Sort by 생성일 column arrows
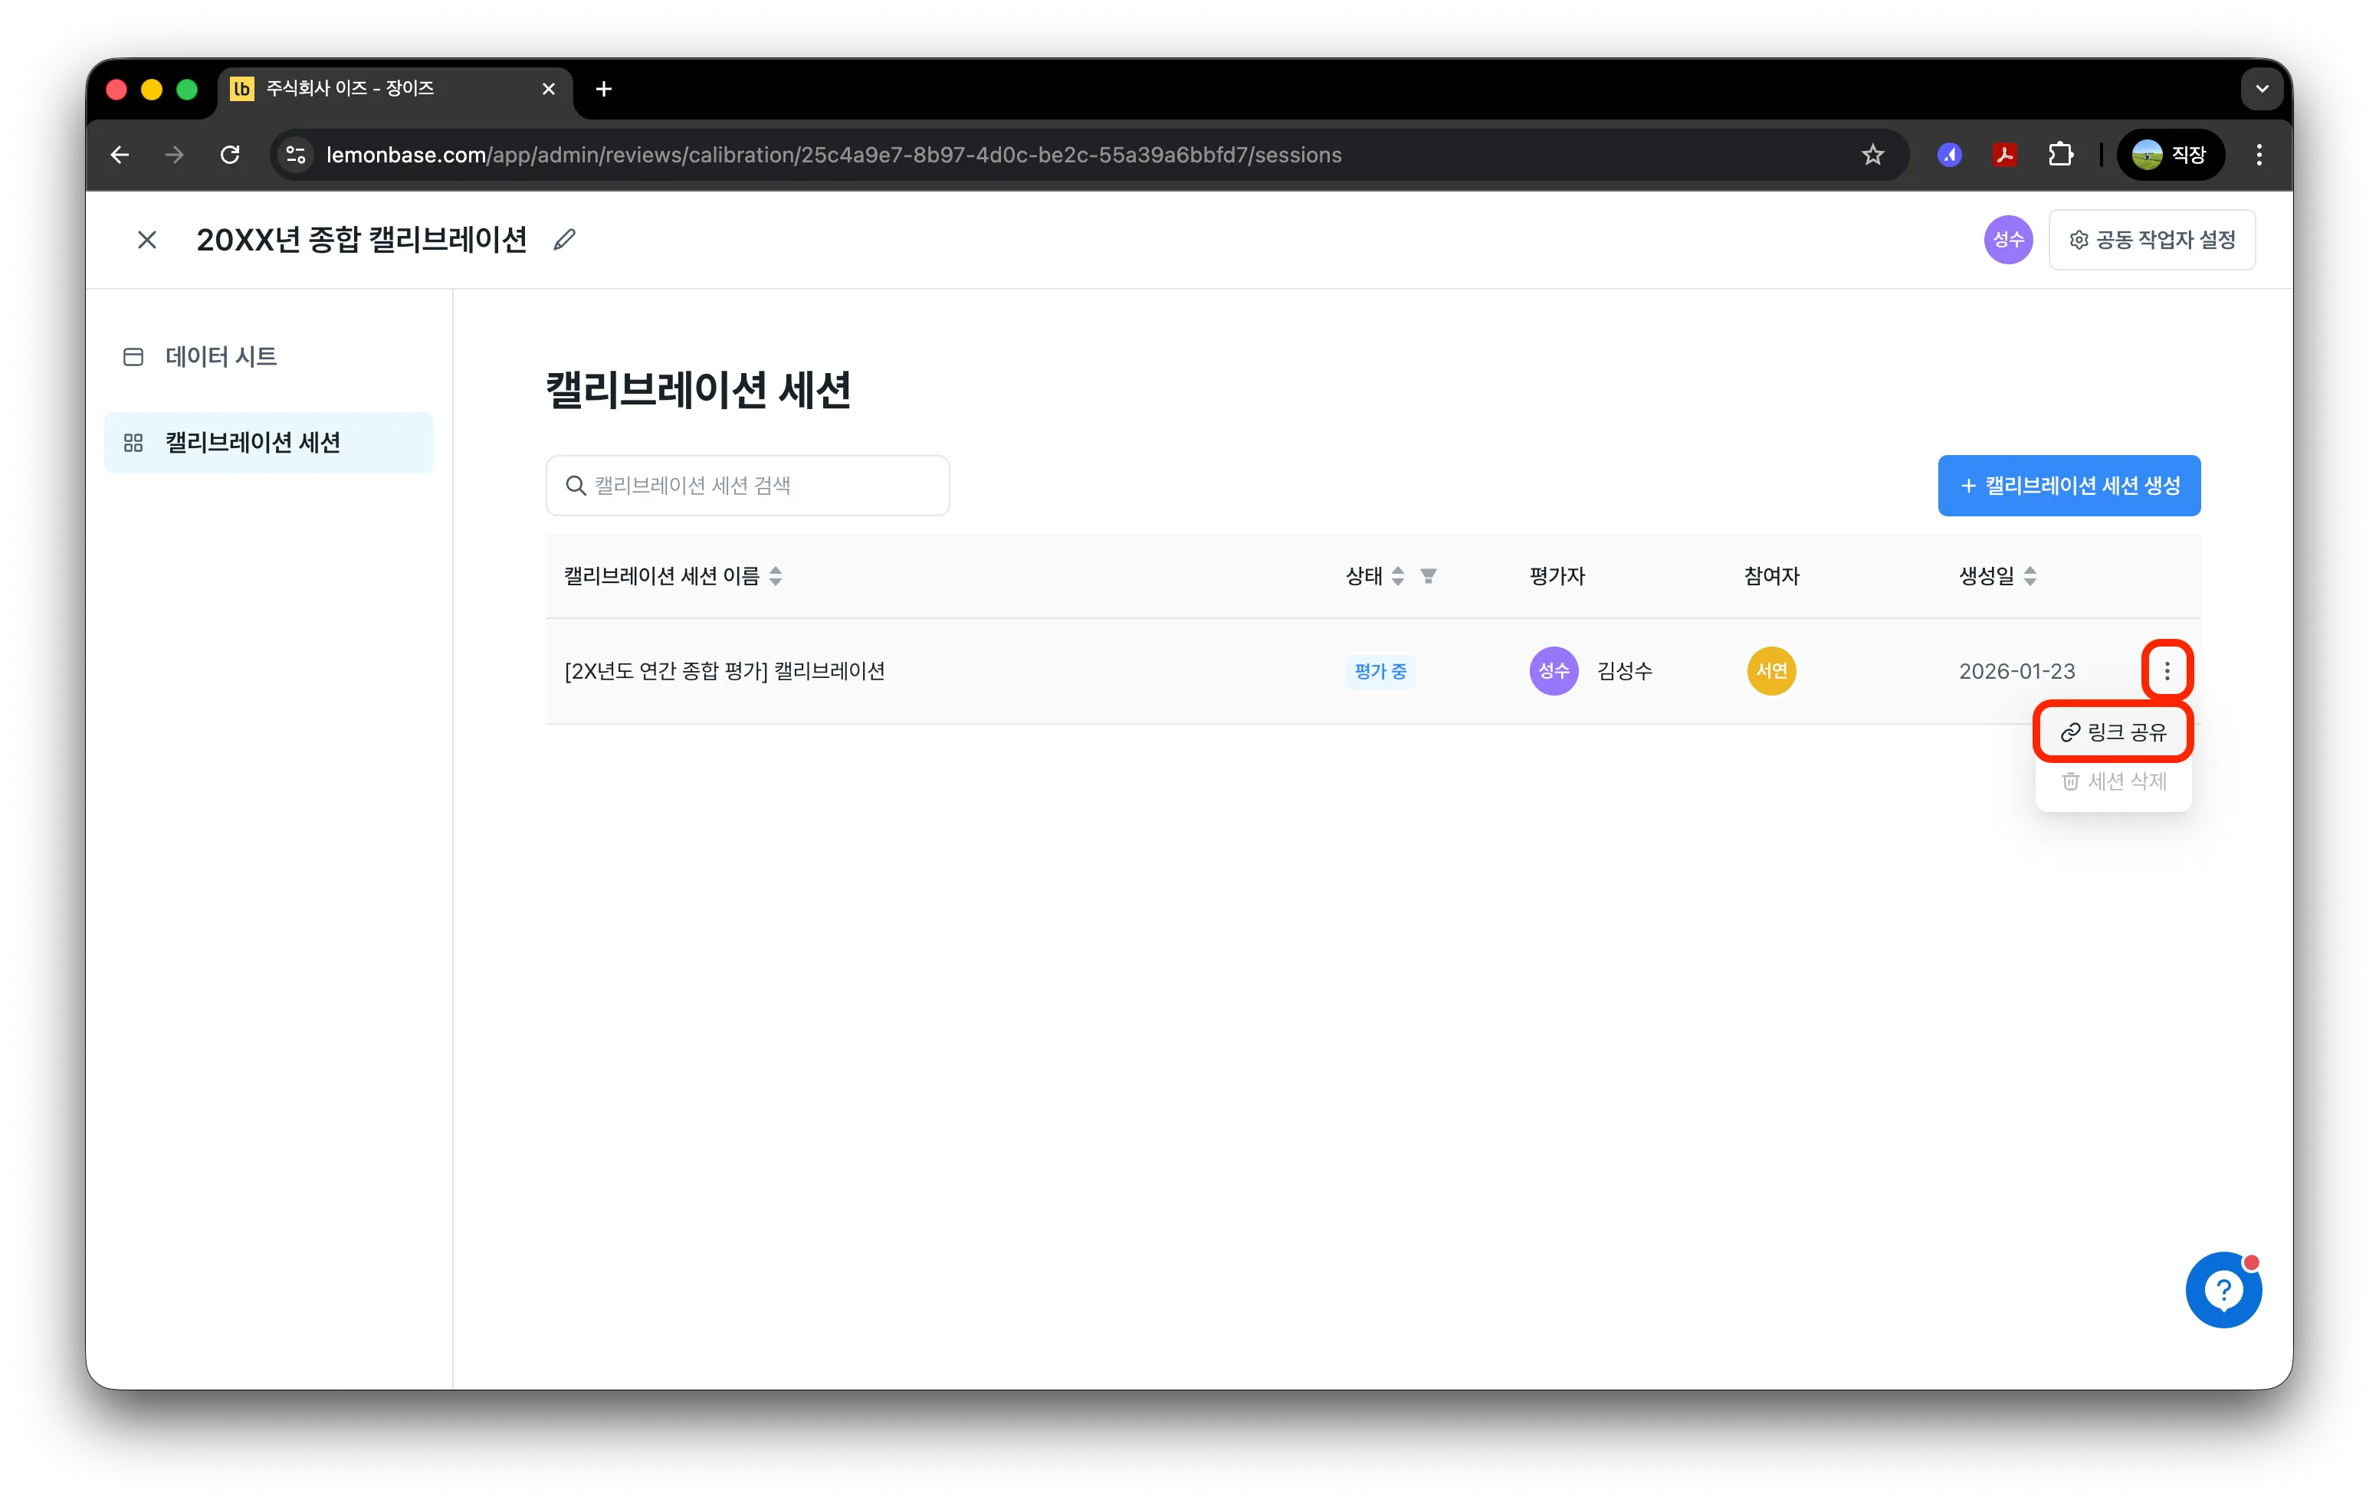2379x1503 pixels. click(2030, 577)
